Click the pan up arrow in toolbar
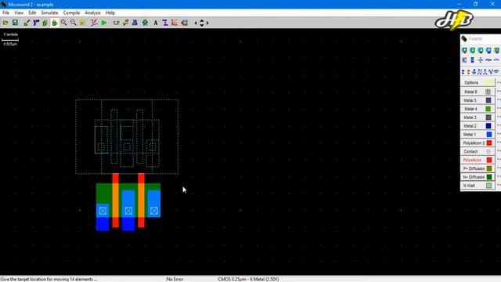The height and width of the screenshot is (282, 501). (202, 21)
